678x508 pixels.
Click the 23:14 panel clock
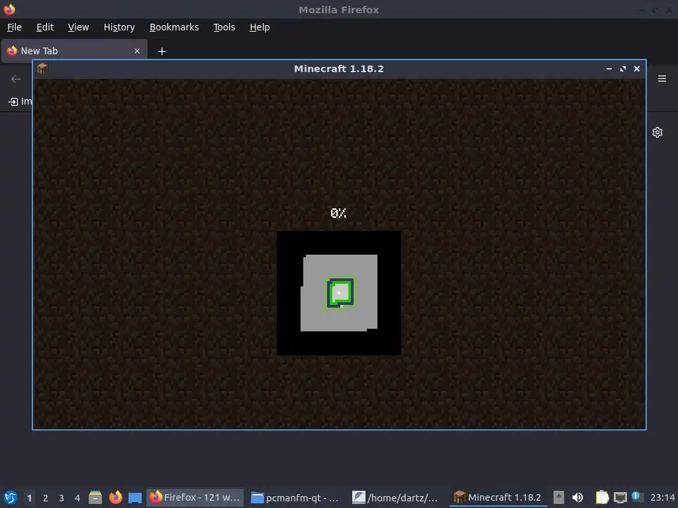tap(662, 498)
